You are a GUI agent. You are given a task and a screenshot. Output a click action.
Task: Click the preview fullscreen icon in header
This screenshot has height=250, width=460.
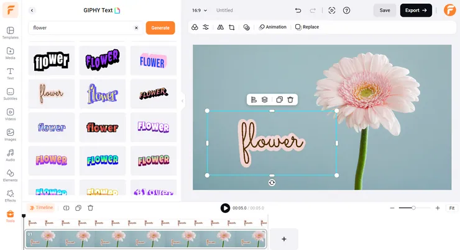332,11
